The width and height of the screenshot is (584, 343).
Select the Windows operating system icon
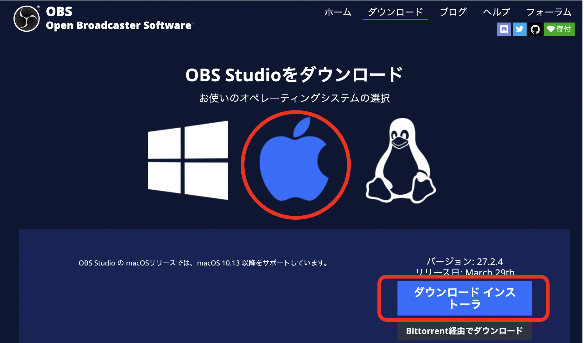click(188, 160)
